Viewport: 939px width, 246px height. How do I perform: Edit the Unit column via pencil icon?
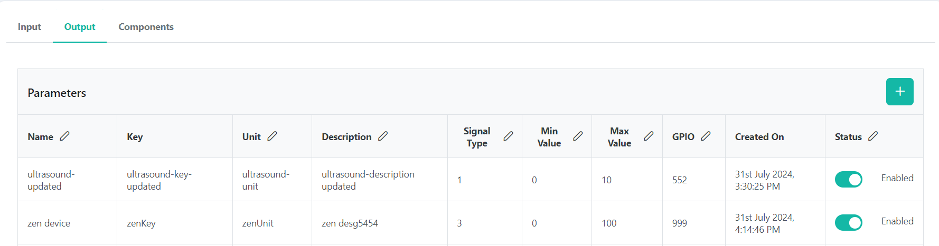point(272,136)
